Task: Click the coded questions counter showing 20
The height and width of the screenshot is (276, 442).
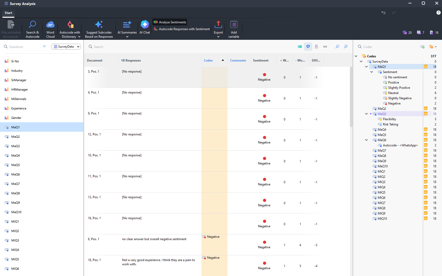Action: [407, 32]
